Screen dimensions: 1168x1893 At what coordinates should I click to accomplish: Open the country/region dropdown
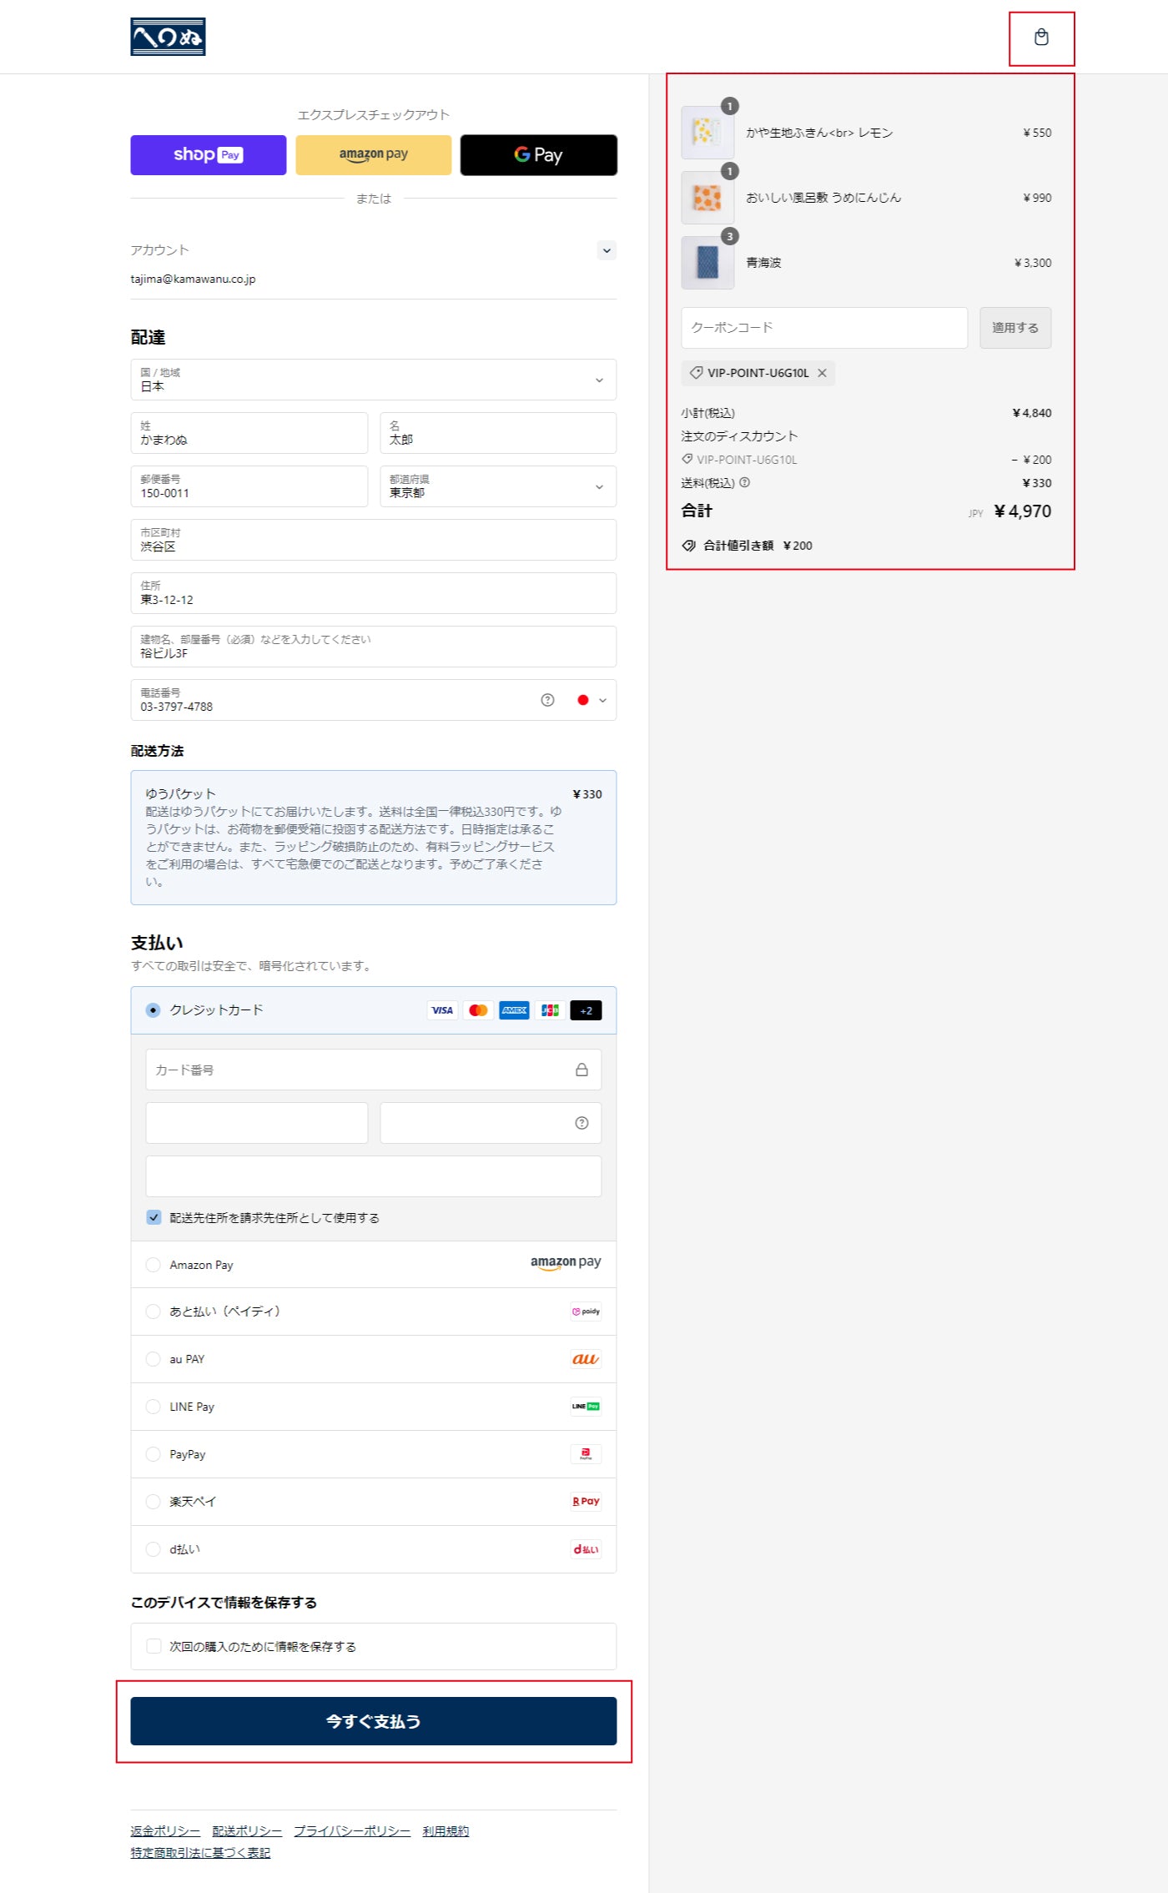point(373,380)
